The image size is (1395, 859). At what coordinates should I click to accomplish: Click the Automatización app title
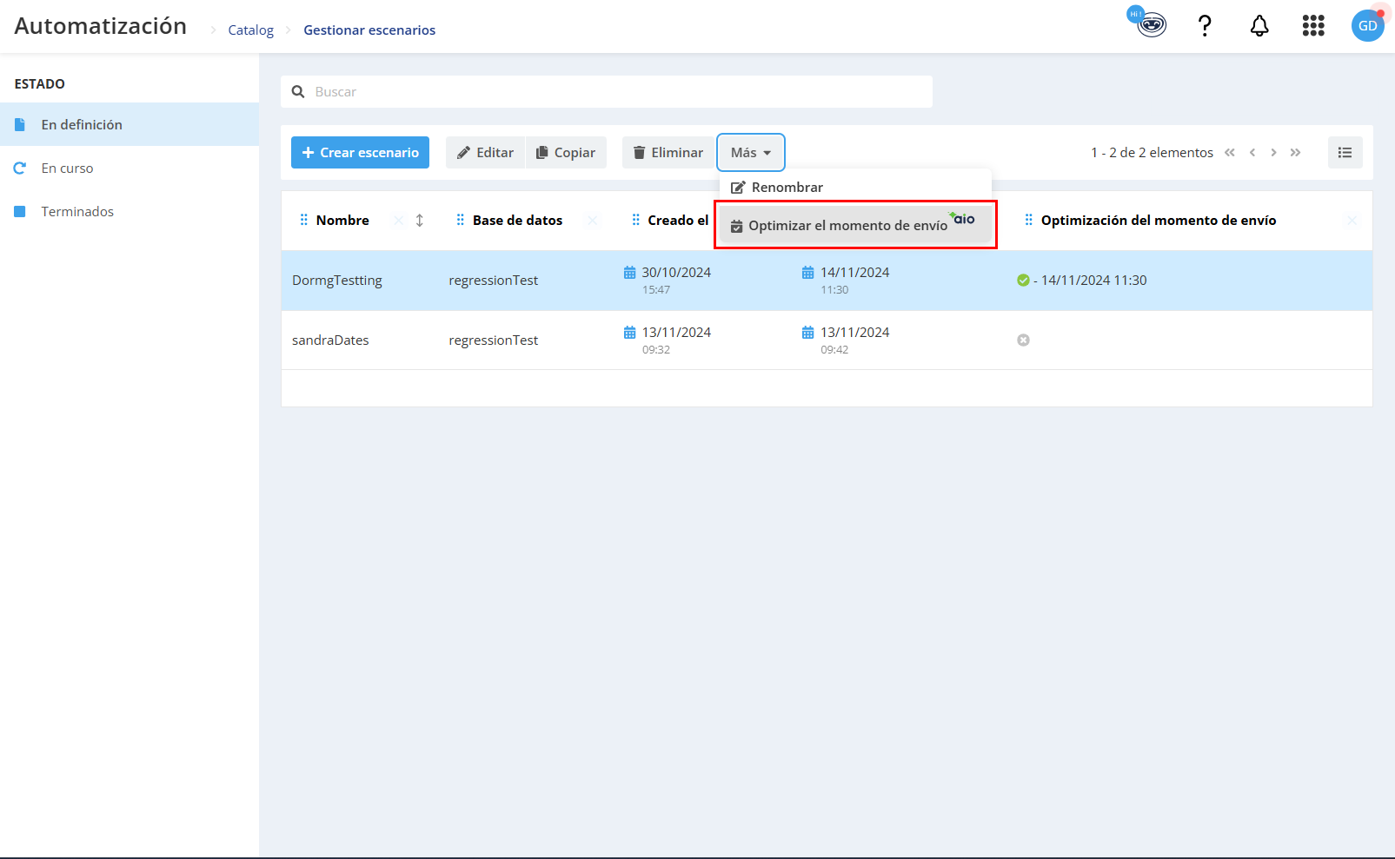click(x=101, y=26)
